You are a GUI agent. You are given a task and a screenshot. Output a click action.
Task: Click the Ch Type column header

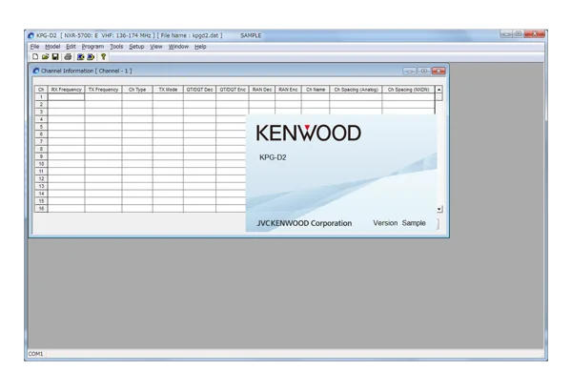tap(137, 90)
